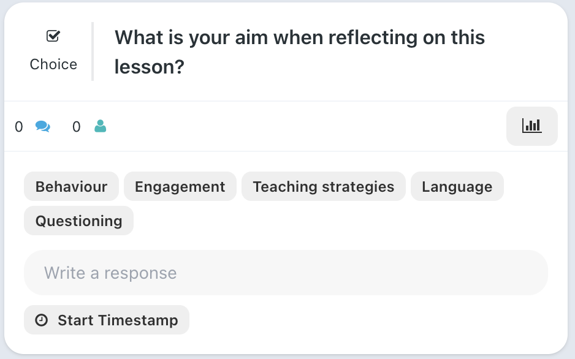Click the checked-box Choice icon
This screenshot has height=359, width=575.
click(53, 36)
